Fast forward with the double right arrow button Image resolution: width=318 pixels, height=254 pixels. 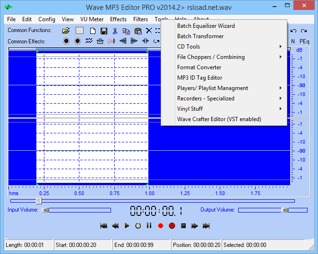pos(195,226)
